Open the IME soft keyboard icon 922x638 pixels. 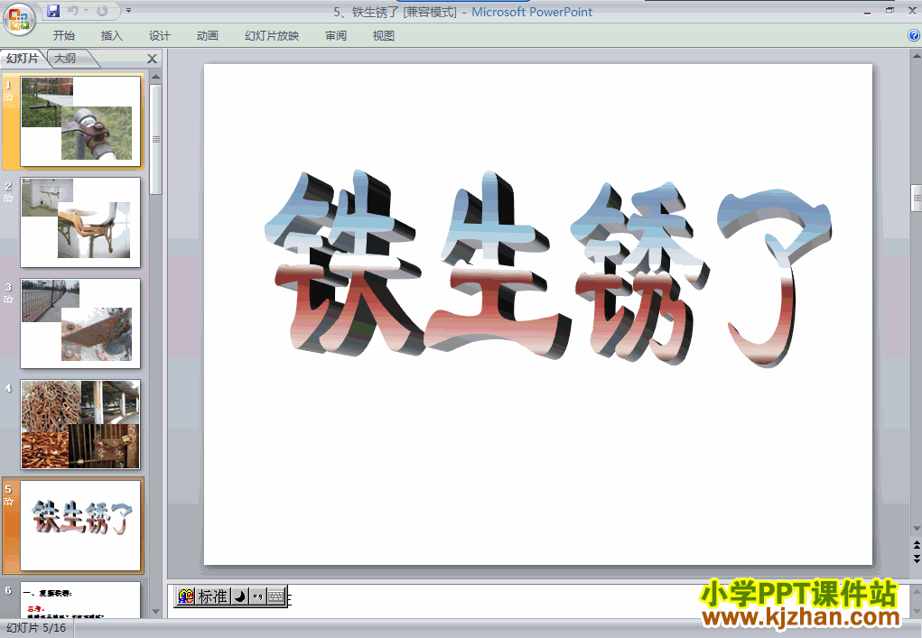[x=276, y=596]
